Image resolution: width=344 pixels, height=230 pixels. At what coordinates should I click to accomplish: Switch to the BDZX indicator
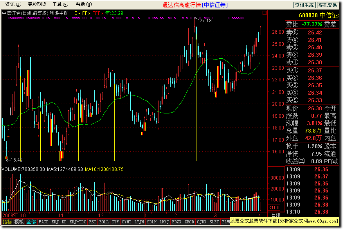177,222
